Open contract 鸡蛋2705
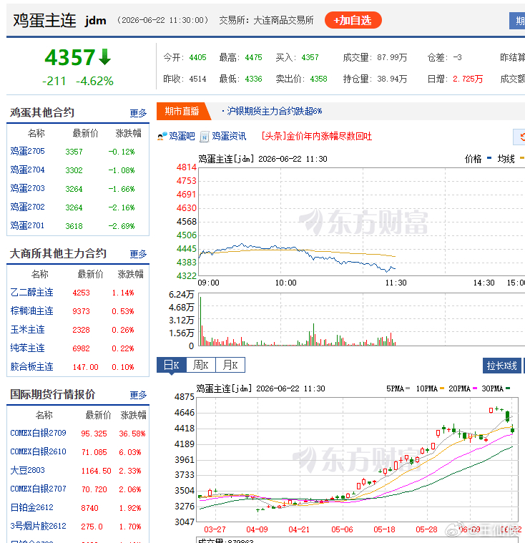Screen dimensions: 525x543 pos(27,152)
